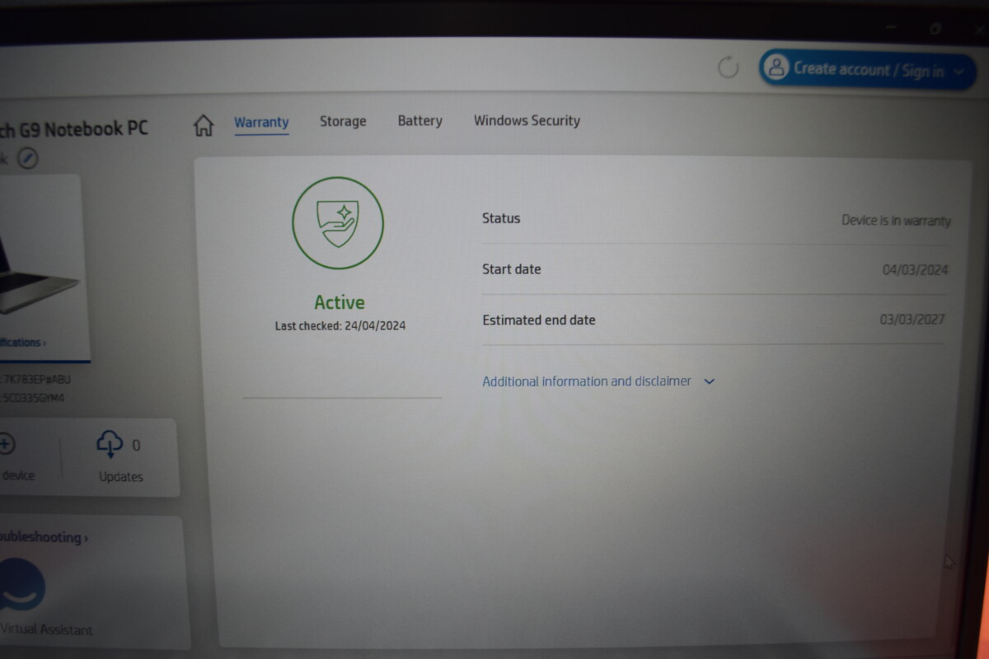Click the serial number 5CD335GYM4
This screenshot has width=989, height=659.
point(33,398)
